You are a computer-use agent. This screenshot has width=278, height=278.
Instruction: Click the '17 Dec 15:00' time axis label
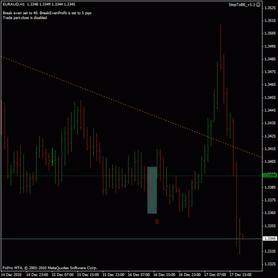[x=241, y=274]
